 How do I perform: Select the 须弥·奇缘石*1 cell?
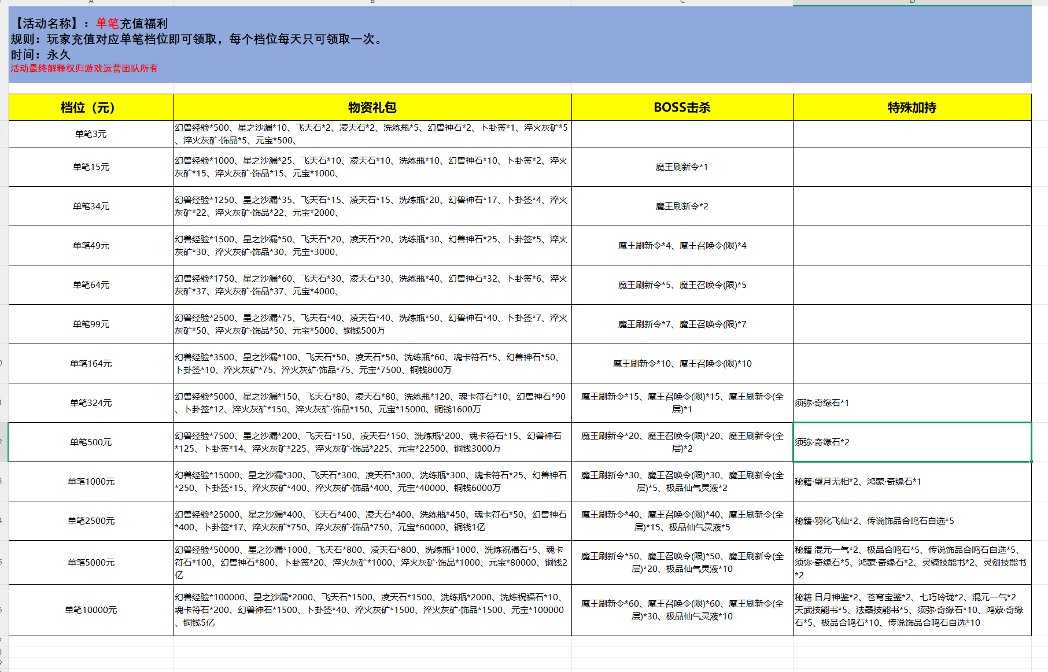tap(912, 403)
